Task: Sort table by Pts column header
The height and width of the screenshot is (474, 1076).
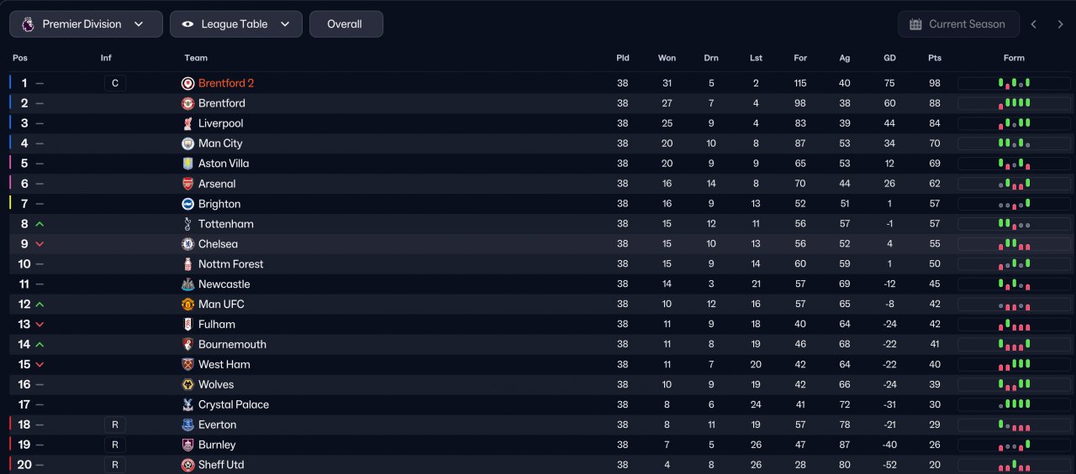Action: [935, 58]
